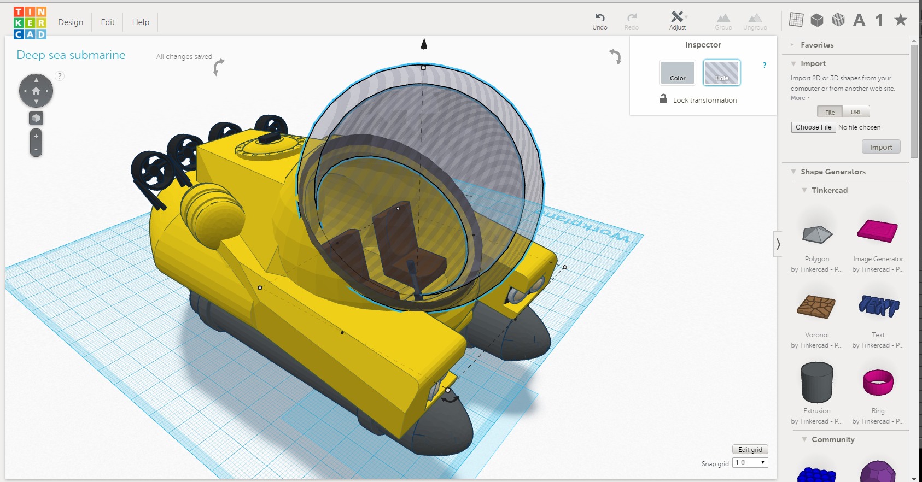Image resolution: width=922 pixels, height=482 pixels.
Task: Open the Edit menu
Action: tap(108, 22)
